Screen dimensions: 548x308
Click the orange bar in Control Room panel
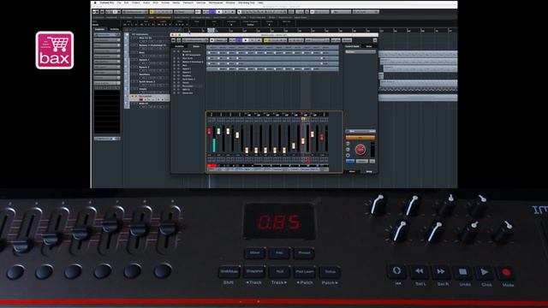click(x=360, y=138)
